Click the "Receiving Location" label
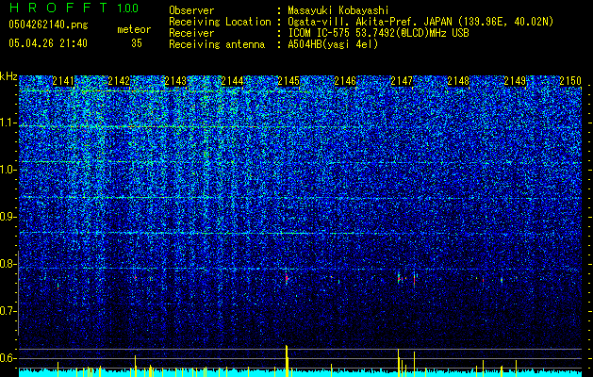Image resolution: width=593 pixels, height=377 pixels. (x=220, y=22)
